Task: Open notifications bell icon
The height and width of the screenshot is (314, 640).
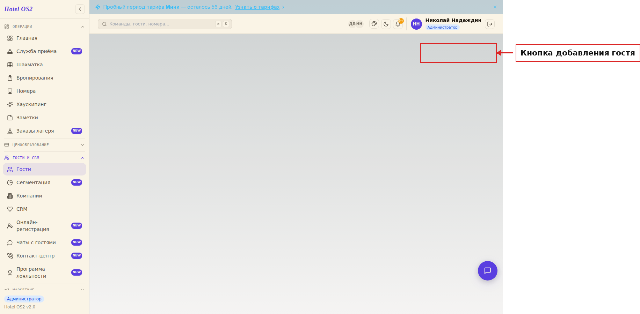Action: click(x=398, y=24)
